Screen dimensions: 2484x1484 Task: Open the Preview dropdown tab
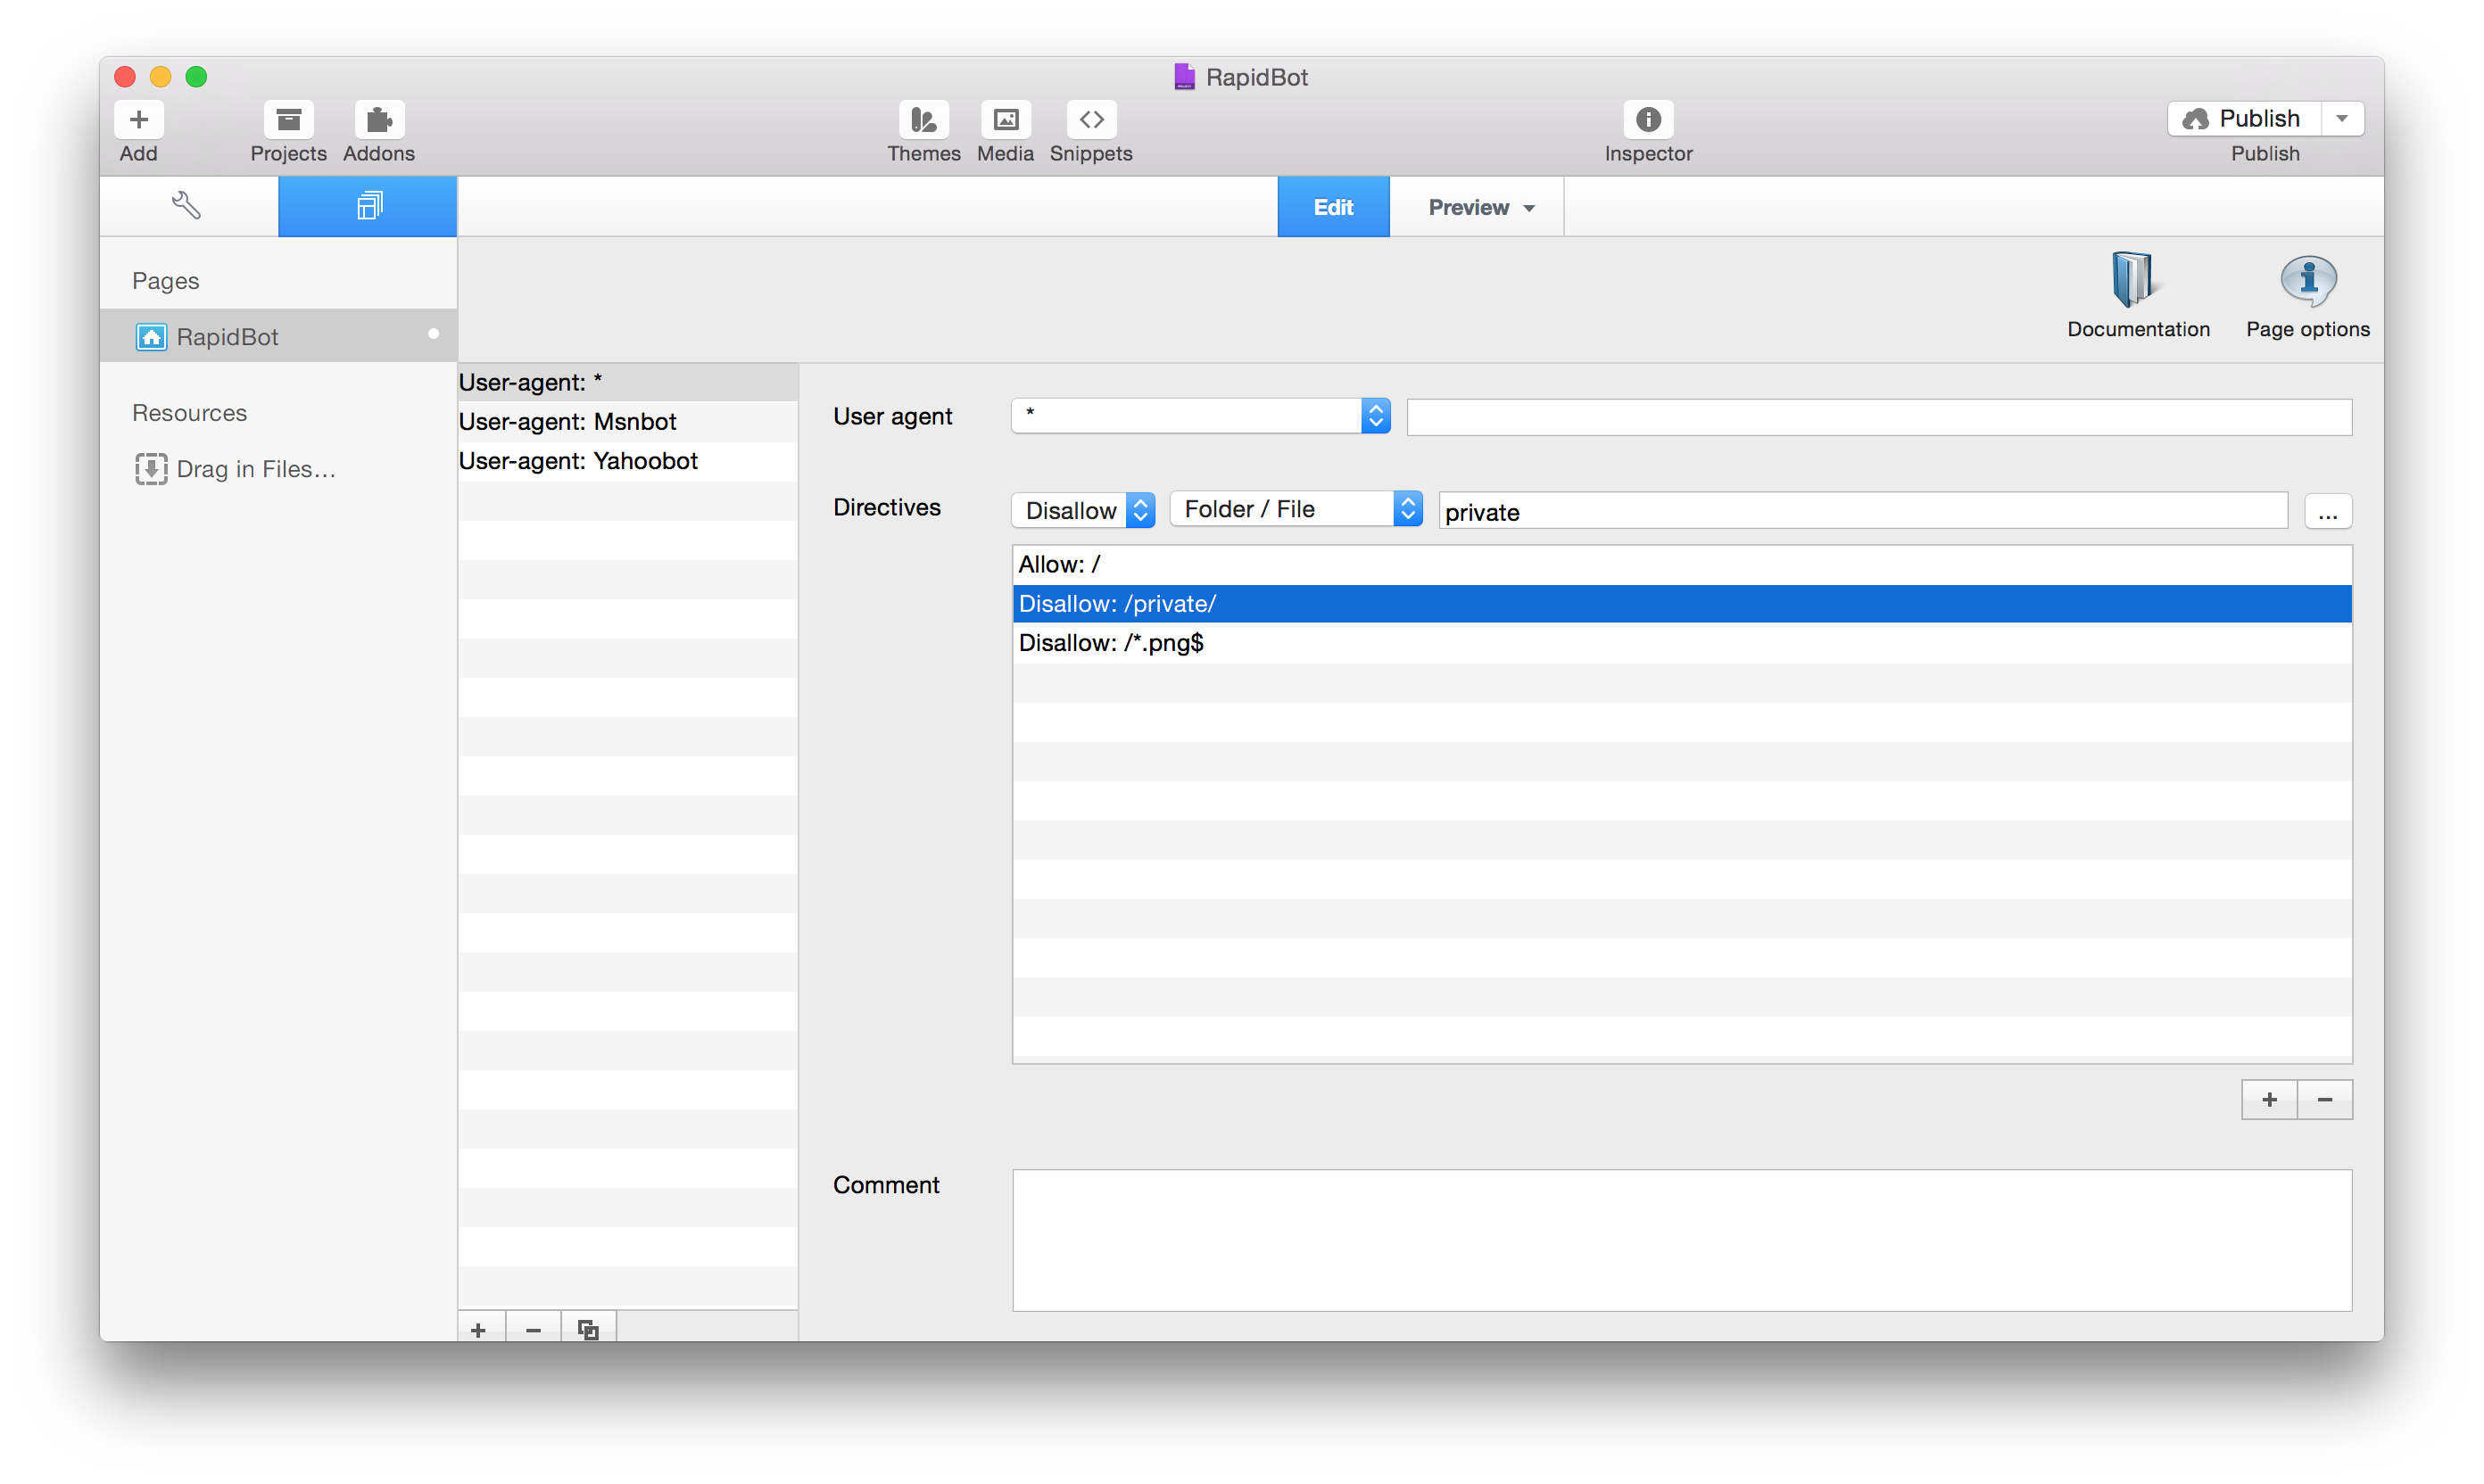(x=1477, y=207)
